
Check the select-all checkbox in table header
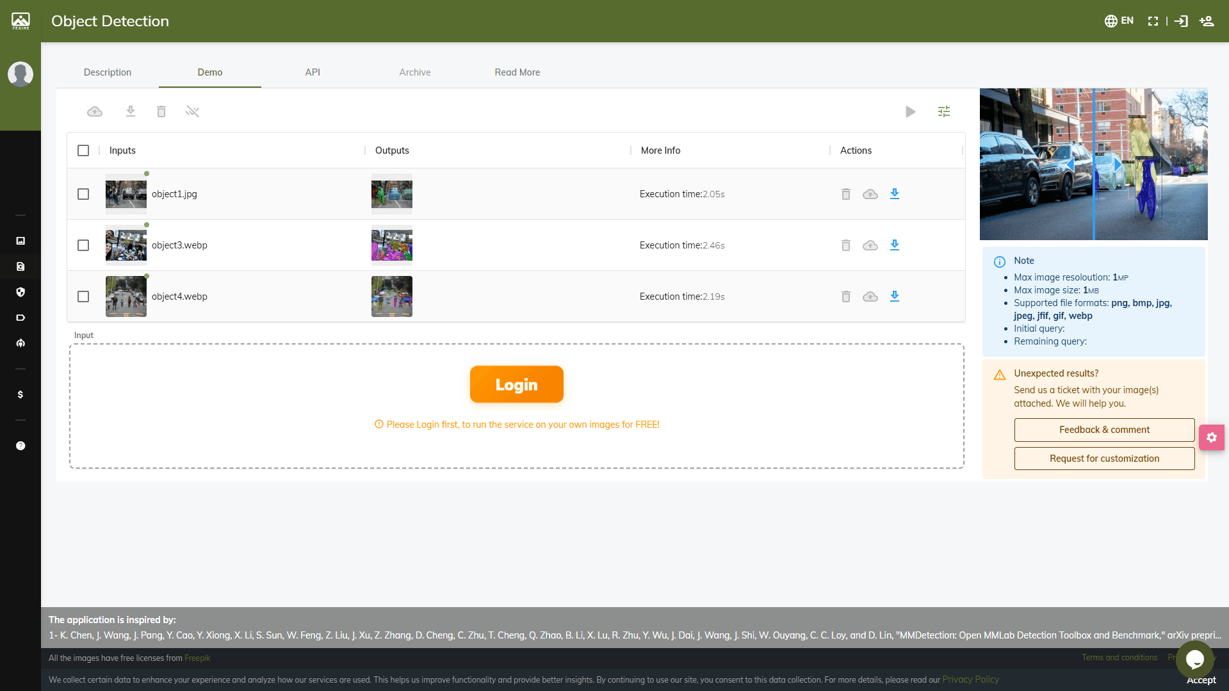point(83,150)
